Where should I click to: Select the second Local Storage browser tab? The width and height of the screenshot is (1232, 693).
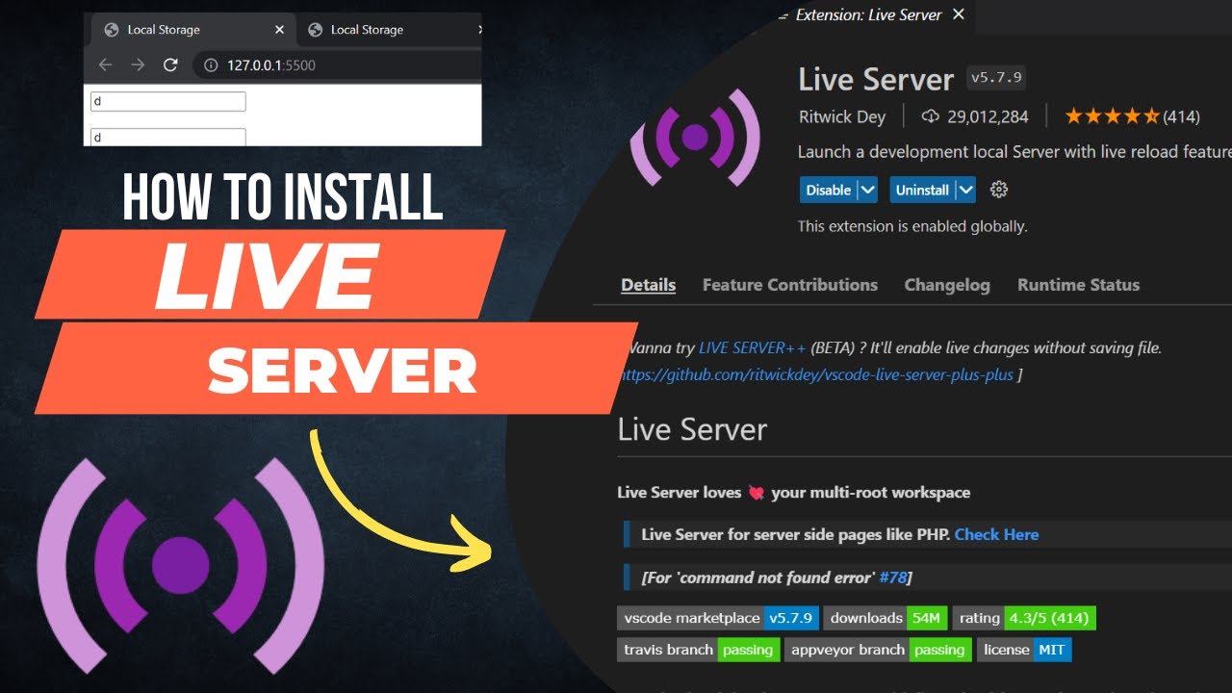[x=388, y=30]
